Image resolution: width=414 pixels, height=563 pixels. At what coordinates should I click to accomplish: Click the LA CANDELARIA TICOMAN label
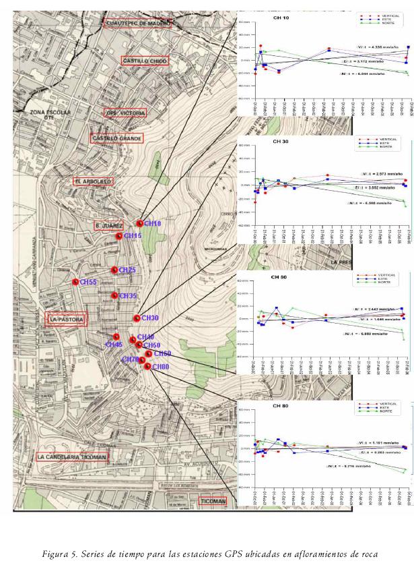pos(71,456)
